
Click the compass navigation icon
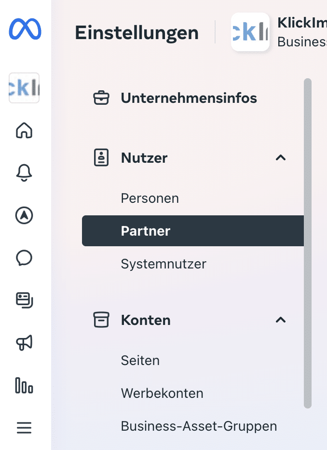coord(24,216)
